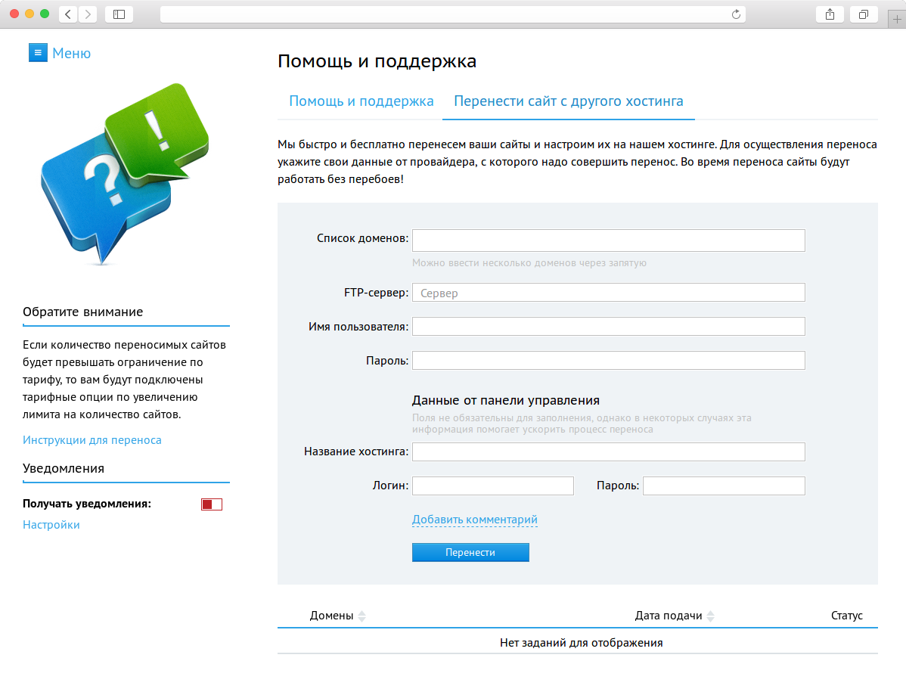
Task: Show all tabs with the tabs overview icon
Action: (x=863, y=14)
